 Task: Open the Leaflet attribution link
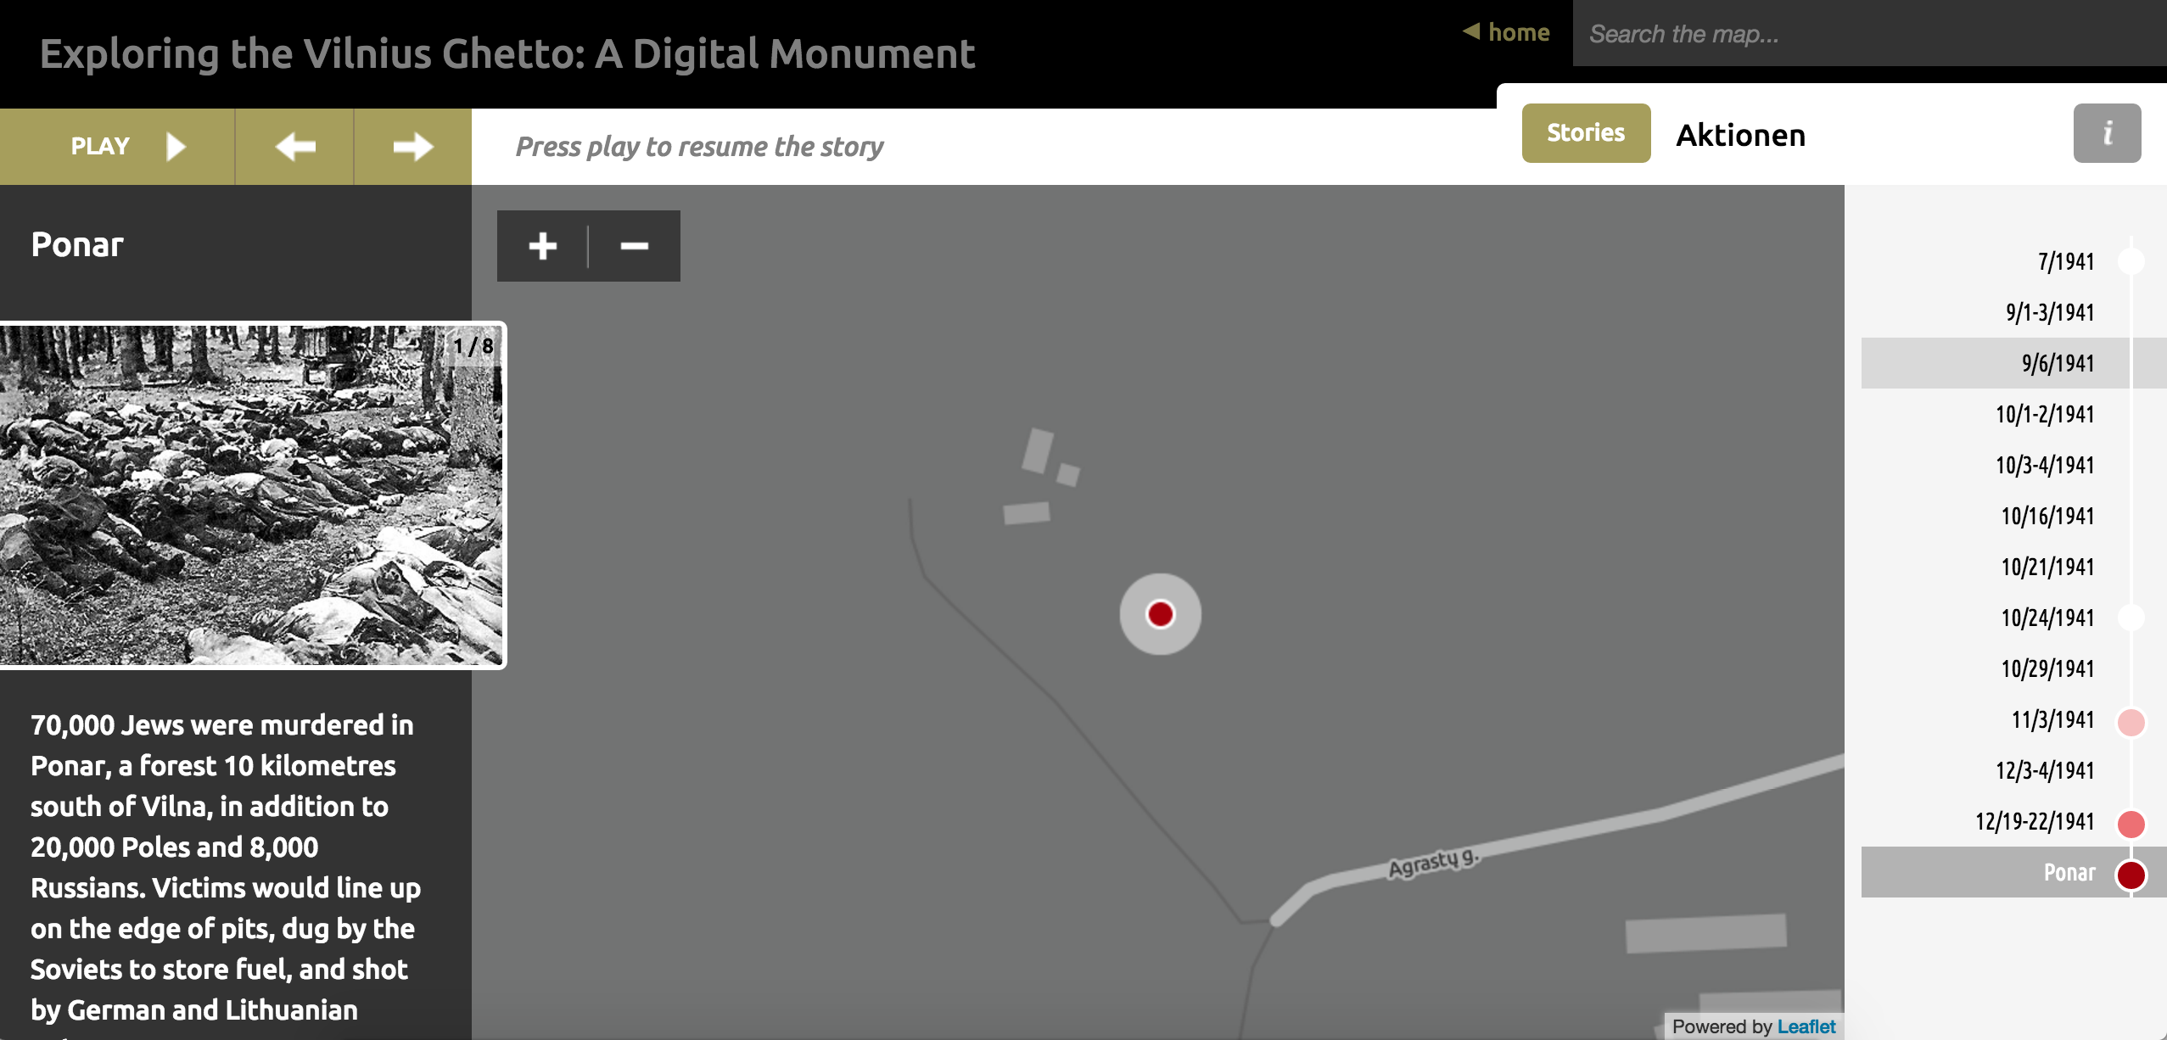pyautogui.click(x=1806, y=1026)
